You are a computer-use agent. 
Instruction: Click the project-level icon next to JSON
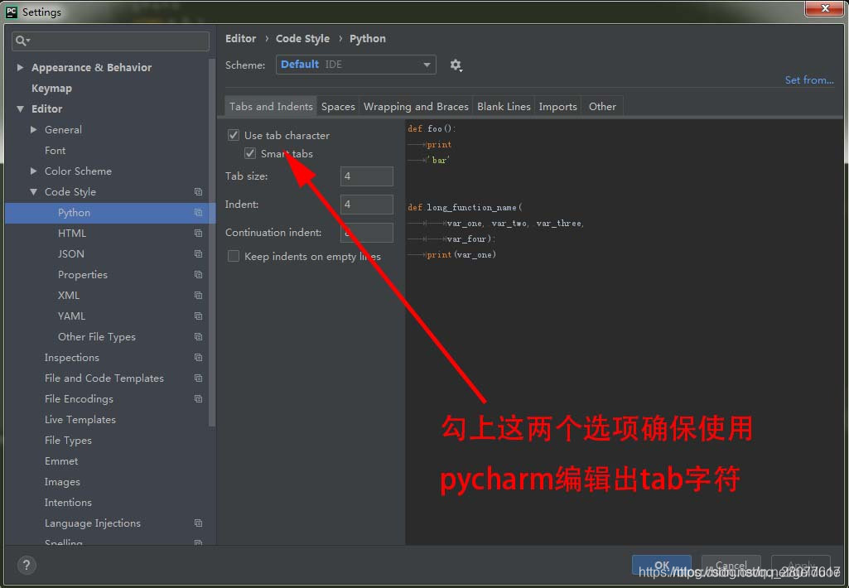pyautogui.click(x=198, y=254)
